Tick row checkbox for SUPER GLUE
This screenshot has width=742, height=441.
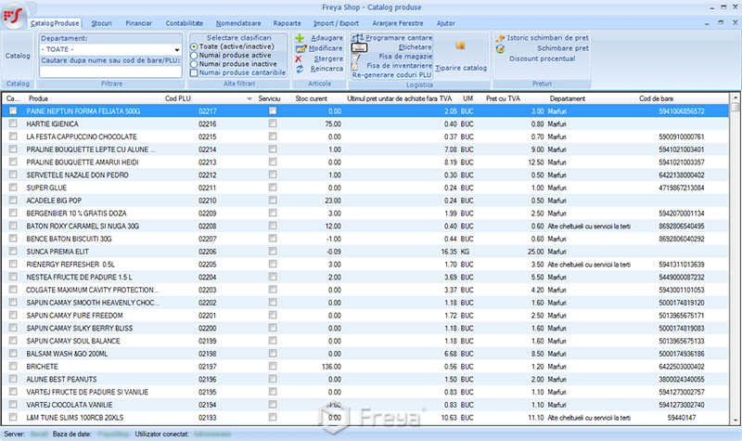(x=13, y=188)
